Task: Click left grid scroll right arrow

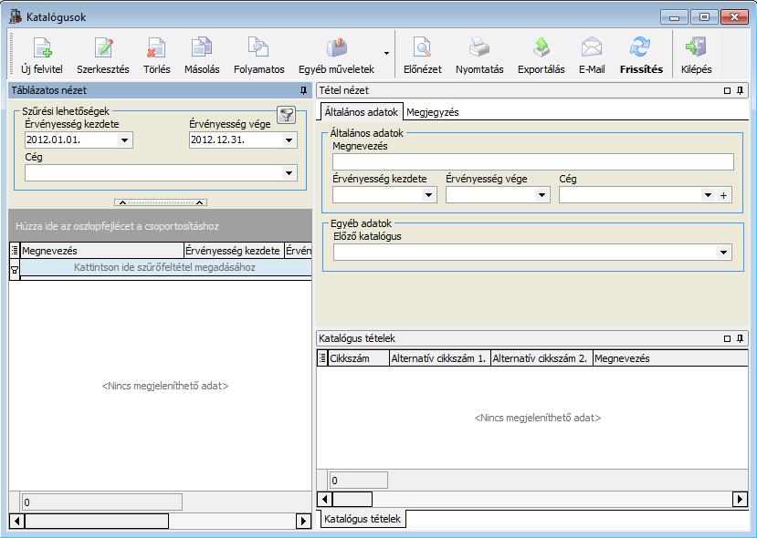Action: pyautogui.click(x=303, y=521)
